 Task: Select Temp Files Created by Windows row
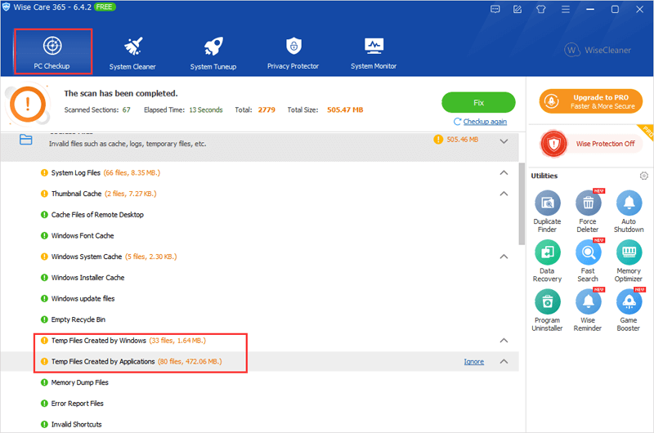[x=259, y=341]
